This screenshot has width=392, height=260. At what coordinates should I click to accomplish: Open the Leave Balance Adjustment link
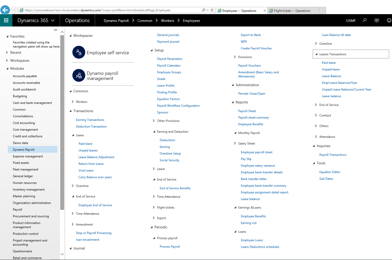pyautogui.click(x=96, y=157)
